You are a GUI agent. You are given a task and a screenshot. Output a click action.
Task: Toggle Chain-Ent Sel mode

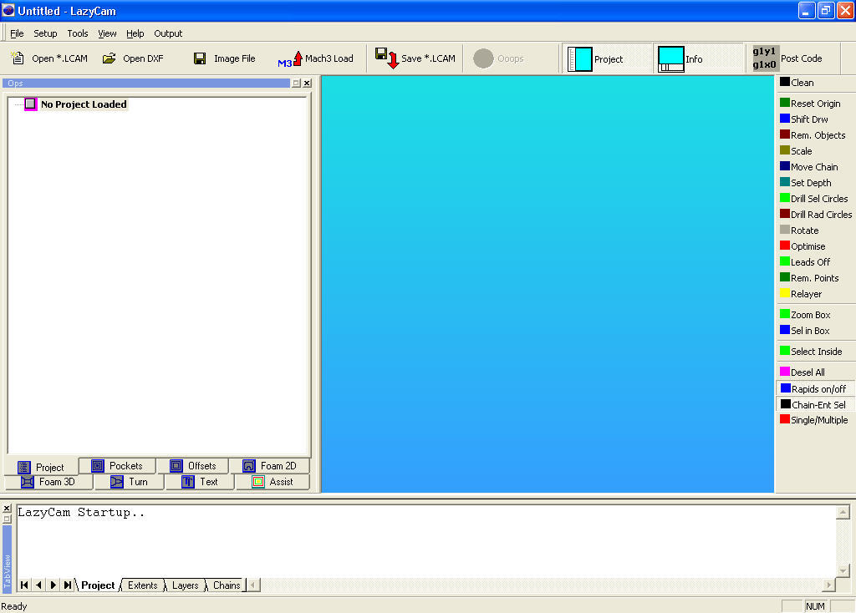(812, 405)
